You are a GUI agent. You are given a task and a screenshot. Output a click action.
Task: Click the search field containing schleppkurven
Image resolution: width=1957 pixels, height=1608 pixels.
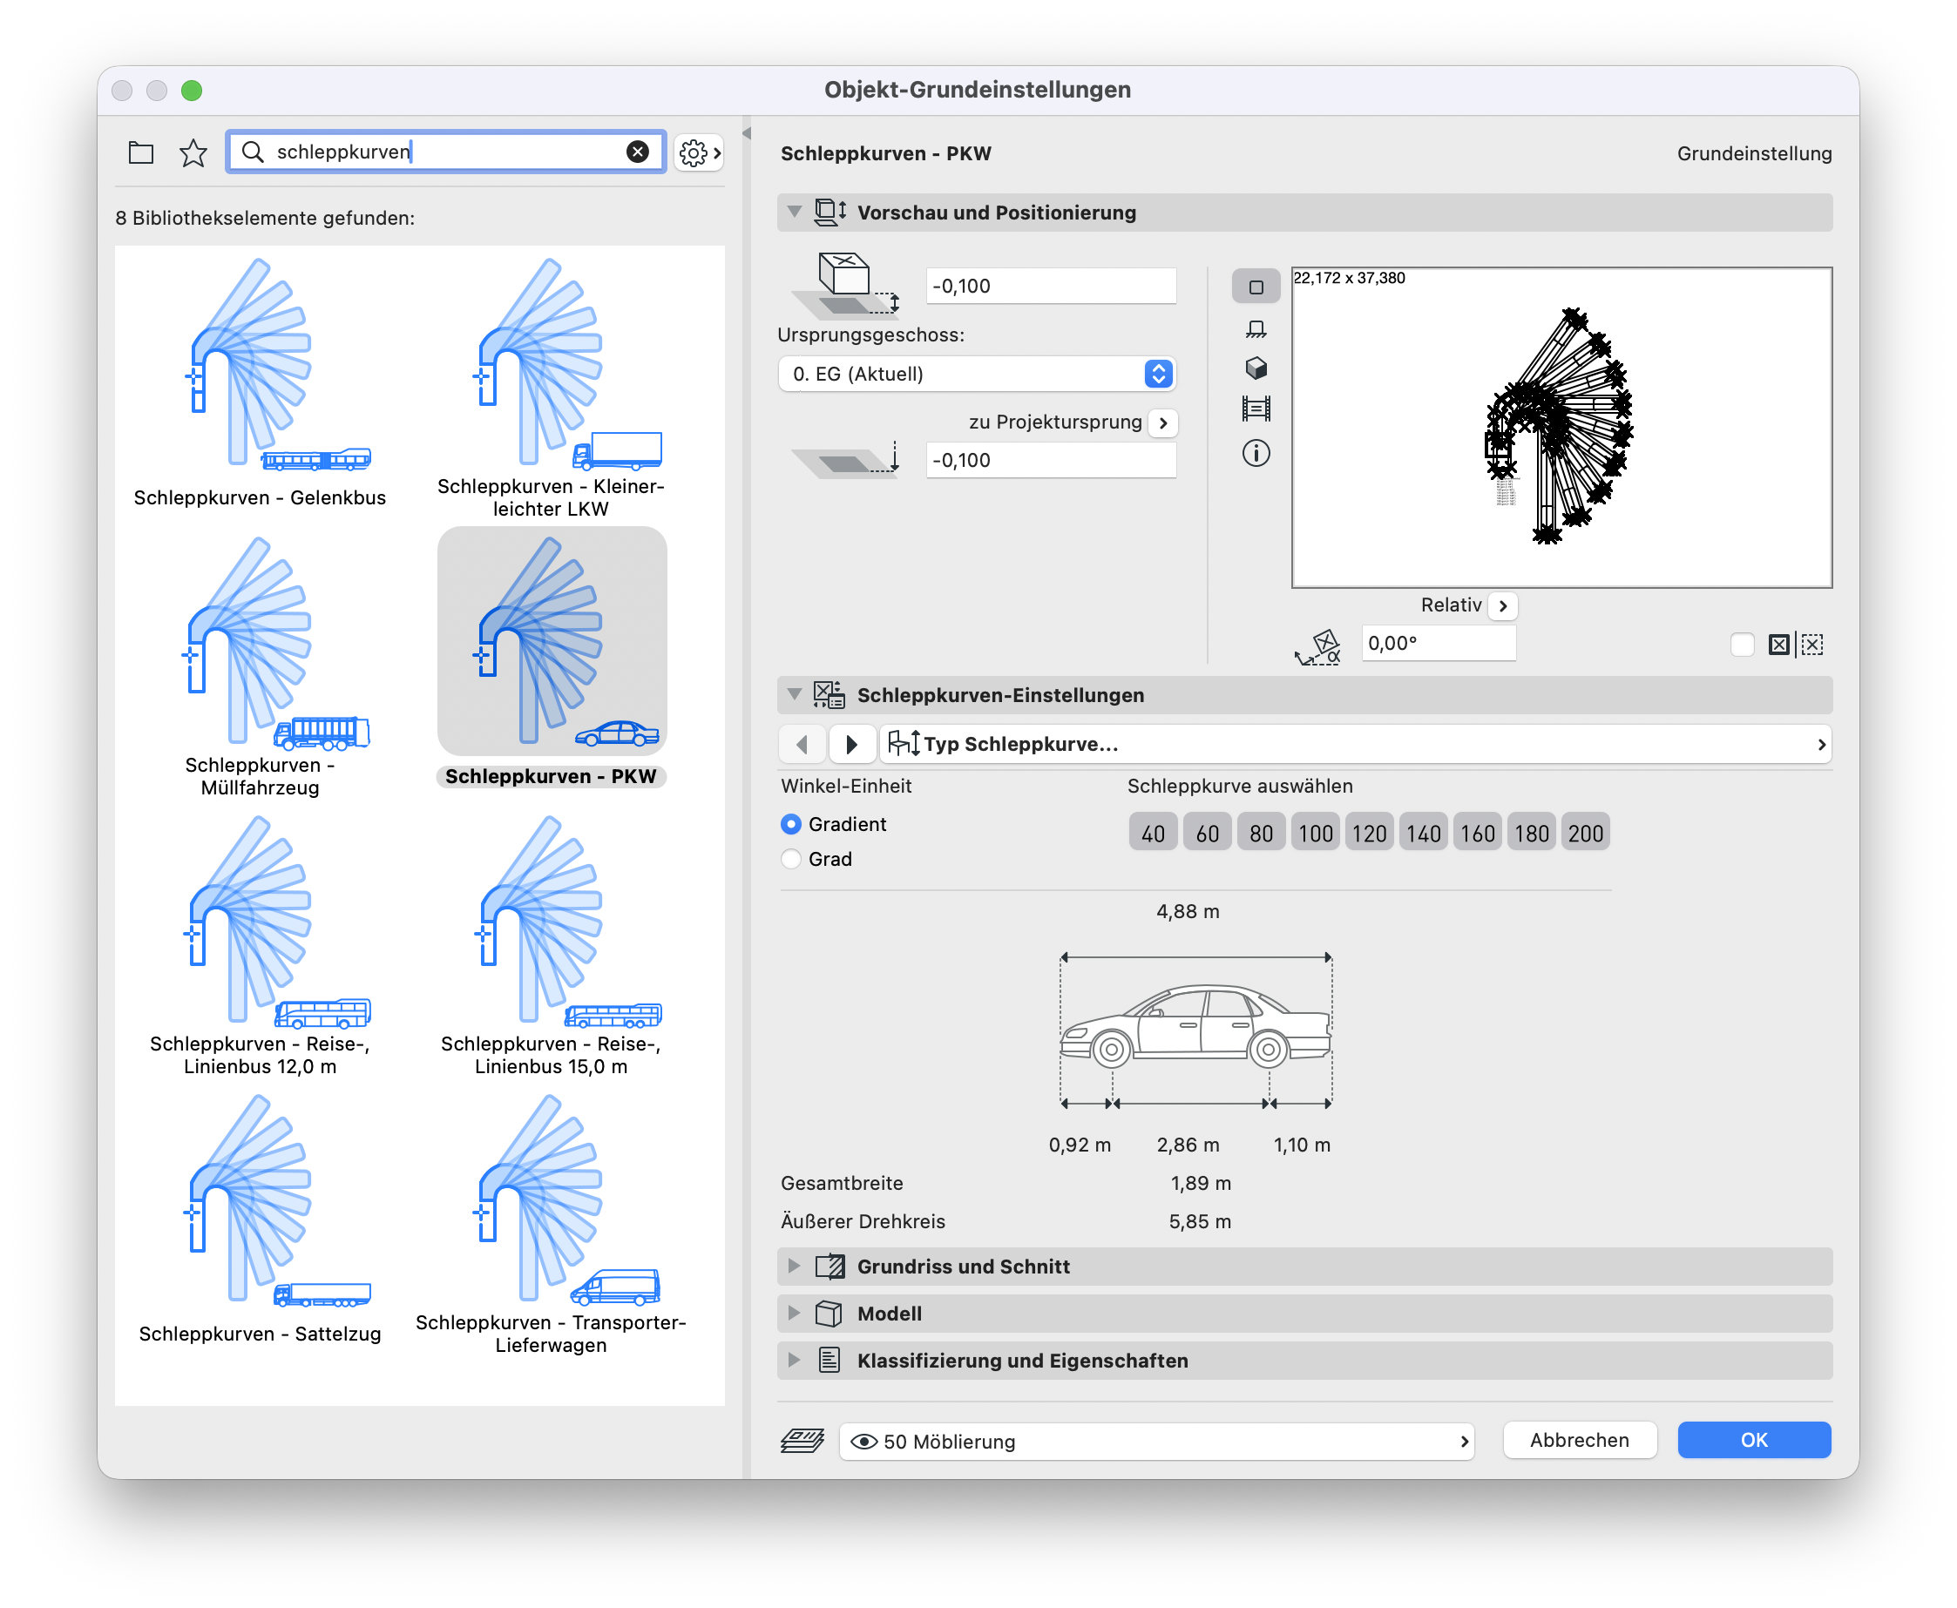pyautogui.click(x=446, y=152)
